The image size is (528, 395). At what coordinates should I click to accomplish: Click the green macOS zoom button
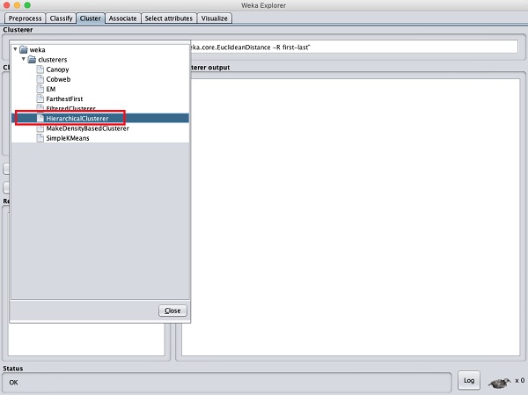point(27,5)
